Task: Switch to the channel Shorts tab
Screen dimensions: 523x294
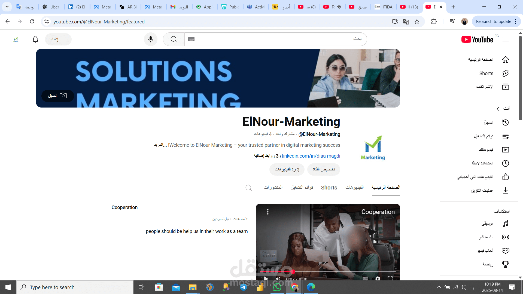Action: [329, 188]
